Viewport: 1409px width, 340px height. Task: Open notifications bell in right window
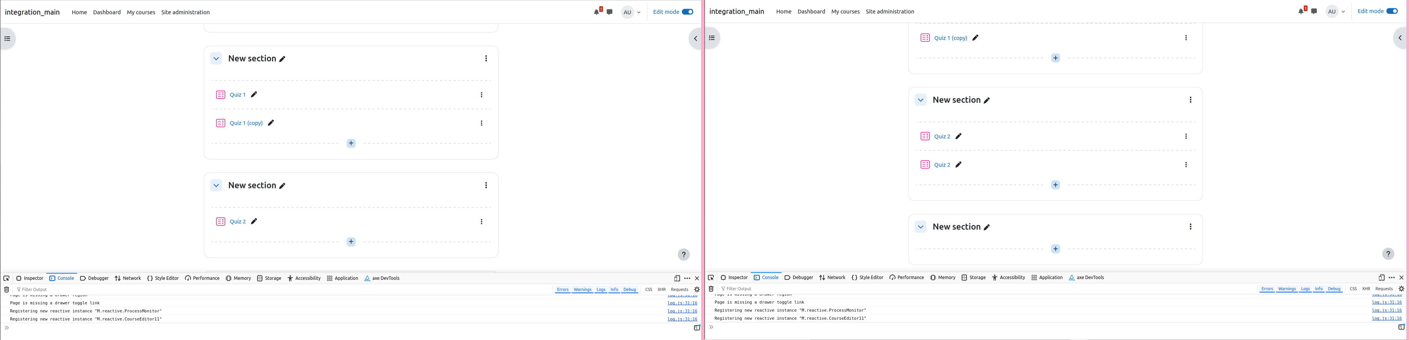tap(1301, 12)
